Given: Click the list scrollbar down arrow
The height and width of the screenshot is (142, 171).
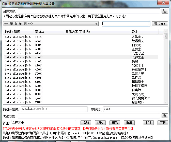Looking at the screenshot, I should 166,102.
